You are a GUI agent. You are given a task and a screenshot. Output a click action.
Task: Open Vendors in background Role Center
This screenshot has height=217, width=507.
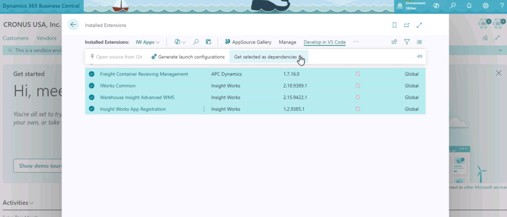pos(46,38)
